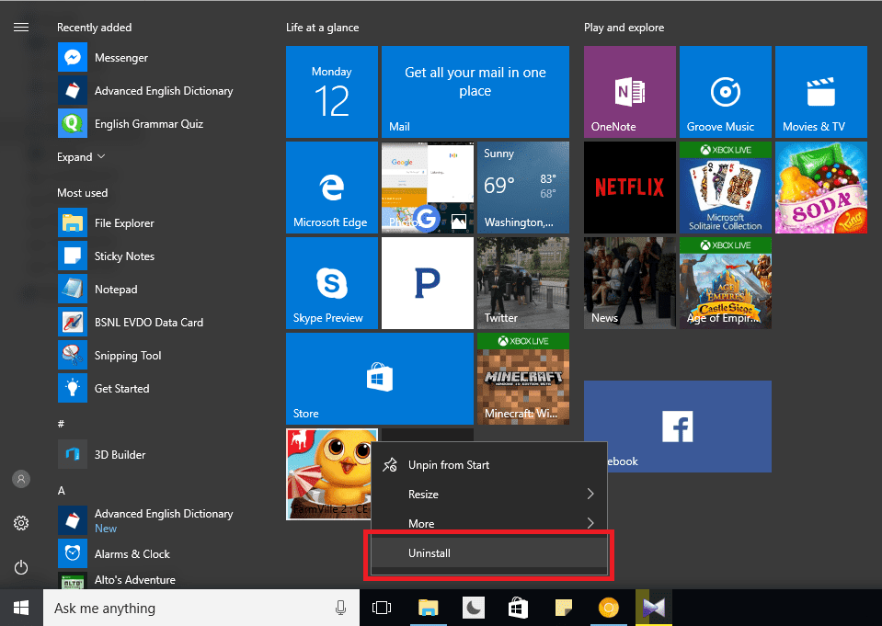The height and width of the screenshot is (626, 882).
Task: Open the Movies & TV tile
Action: click(x=821, y=92)
